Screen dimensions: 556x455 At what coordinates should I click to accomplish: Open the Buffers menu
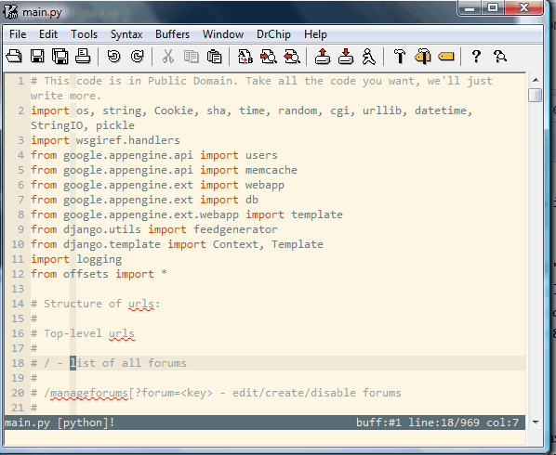pos(172,34)
